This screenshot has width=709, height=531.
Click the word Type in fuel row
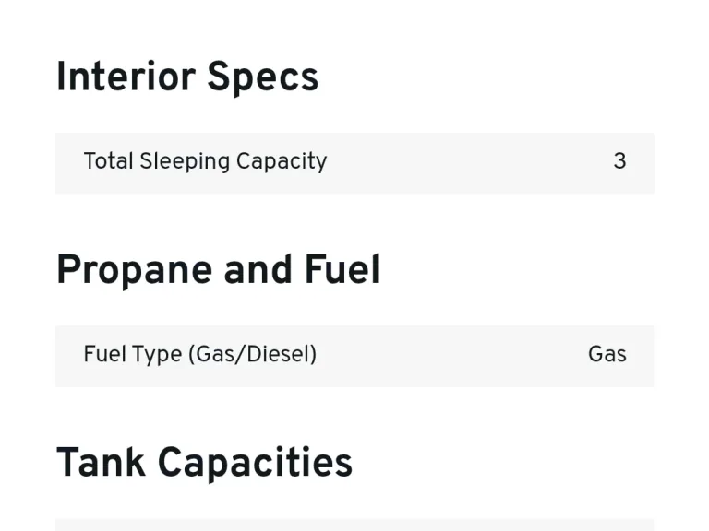point(157,354)
